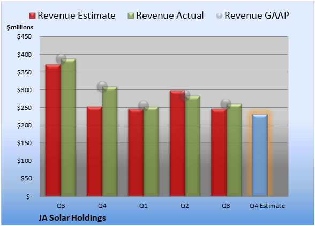Click the '$300' y-axis label
Image resolution: width=315 pixels, height=226 pixels.
point(24,90)
